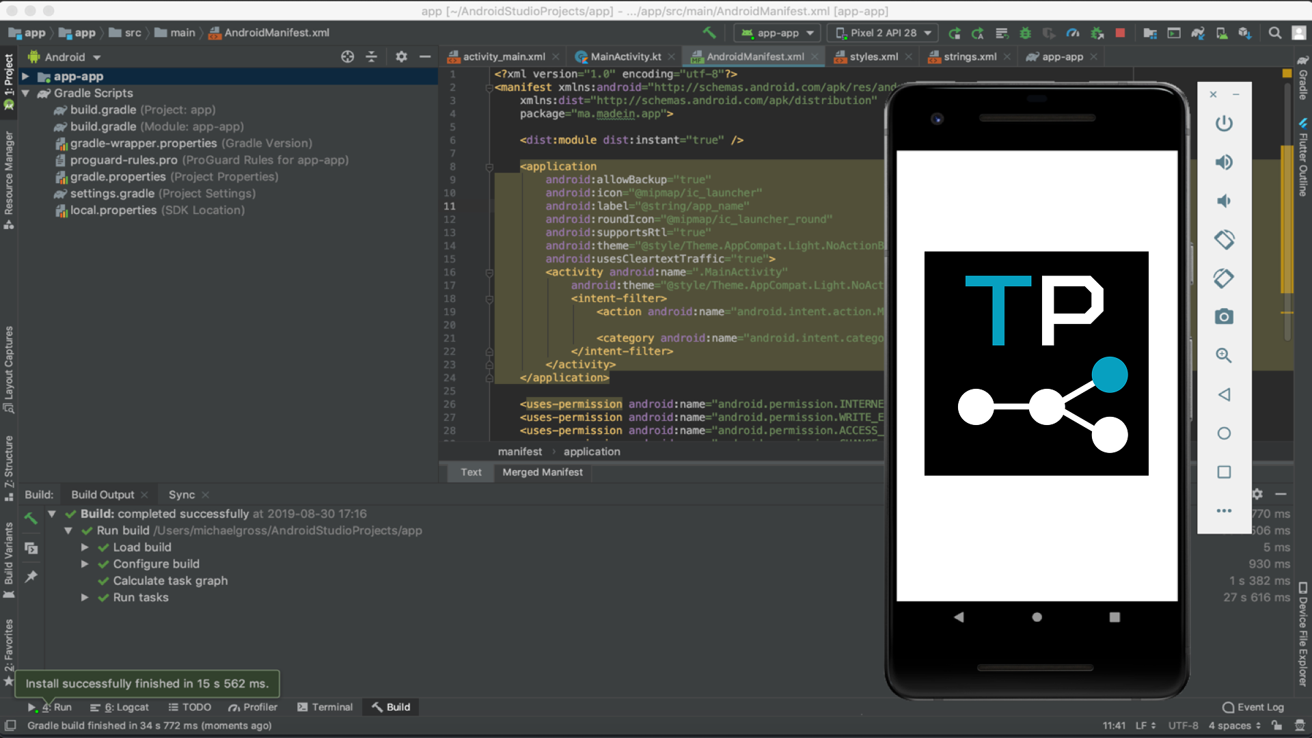This screenshot has width=1312, height=738.
Task: Collapse the Gradle Scripts tree node
Action: [25, 93]
